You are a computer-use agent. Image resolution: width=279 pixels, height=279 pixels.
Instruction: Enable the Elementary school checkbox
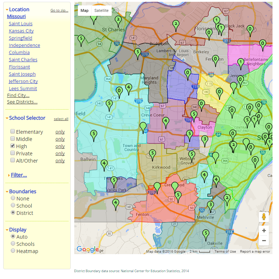pyautogui.click(x=13, y=132)
